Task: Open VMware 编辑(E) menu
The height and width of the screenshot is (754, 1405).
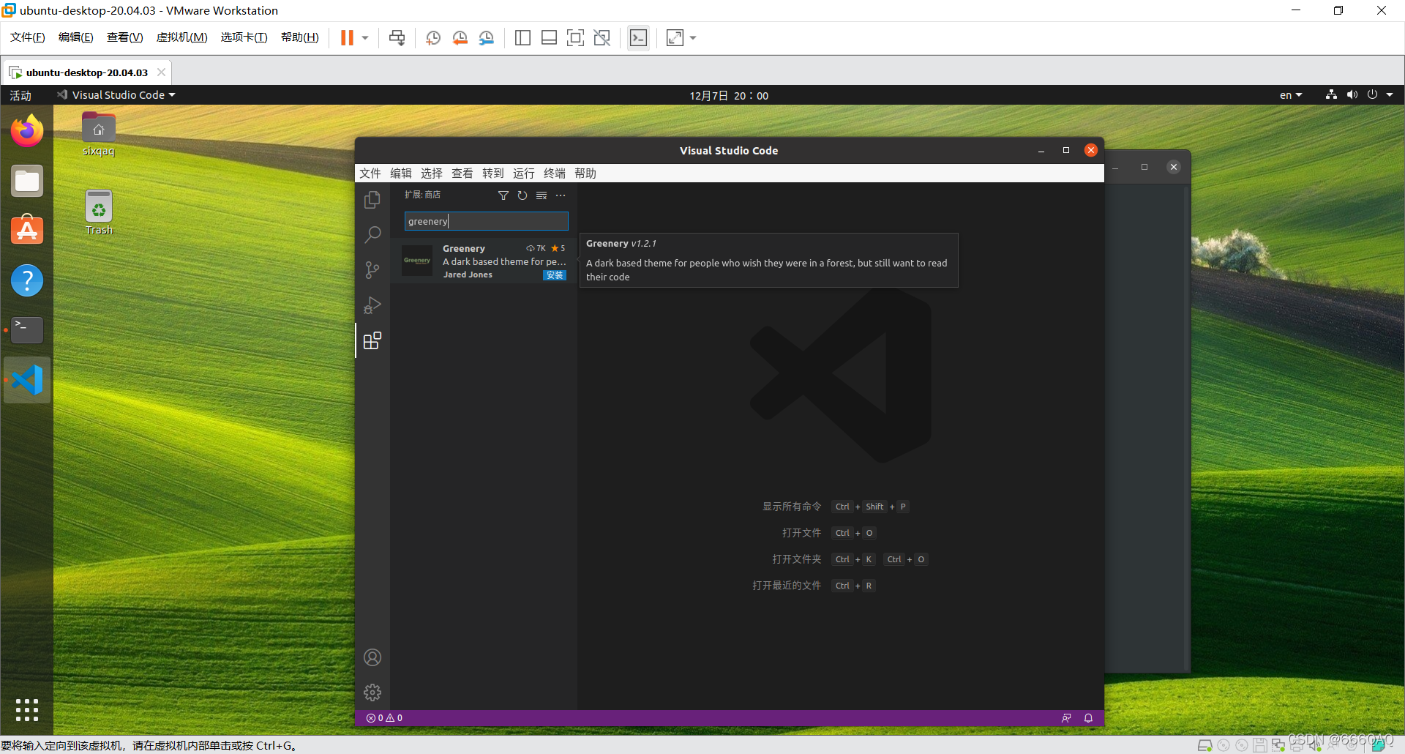Action: tap(76, 37)
